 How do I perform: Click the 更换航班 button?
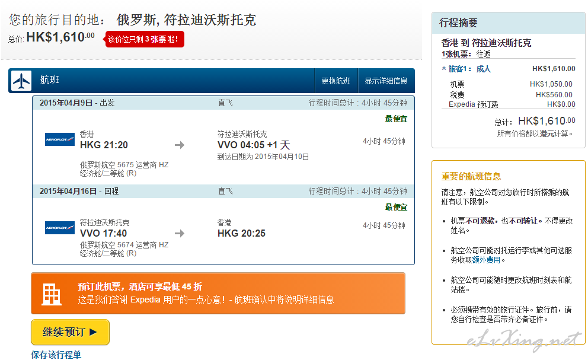tap(335, 81)
